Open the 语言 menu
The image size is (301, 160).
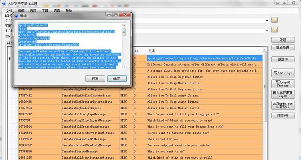[57, 11]
